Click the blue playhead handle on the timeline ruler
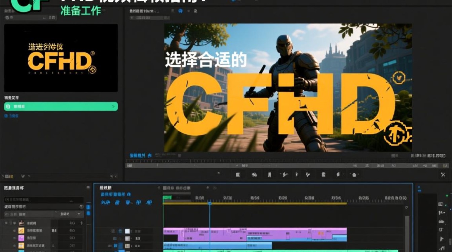 pos(210,203)
